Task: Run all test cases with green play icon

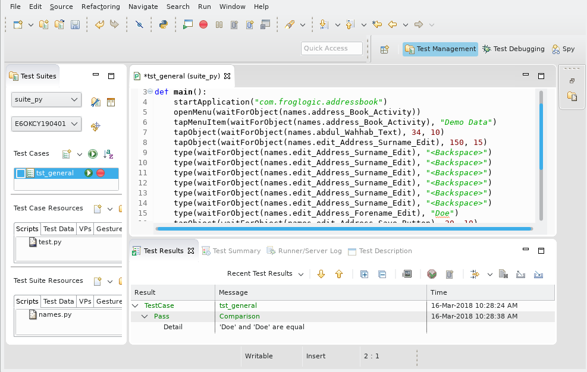Action: click(x=93, y=154)
